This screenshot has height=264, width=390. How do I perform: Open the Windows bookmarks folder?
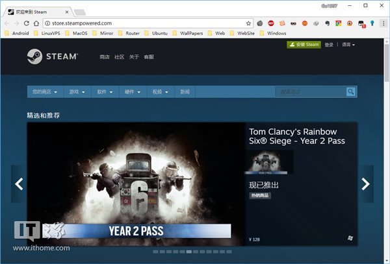[273, 33]
